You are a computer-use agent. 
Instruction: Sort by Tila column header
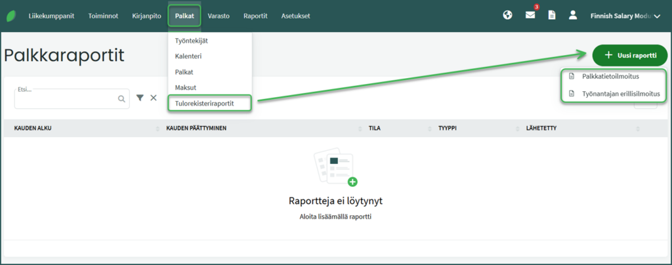375,128
